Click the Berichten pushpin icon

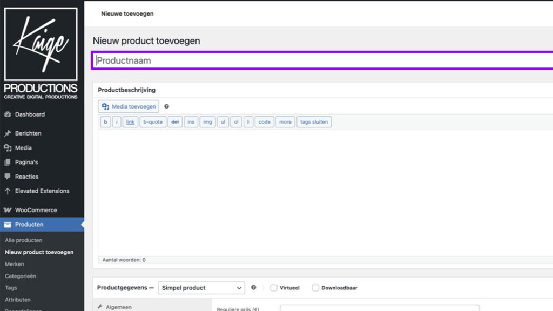(8, 133)
